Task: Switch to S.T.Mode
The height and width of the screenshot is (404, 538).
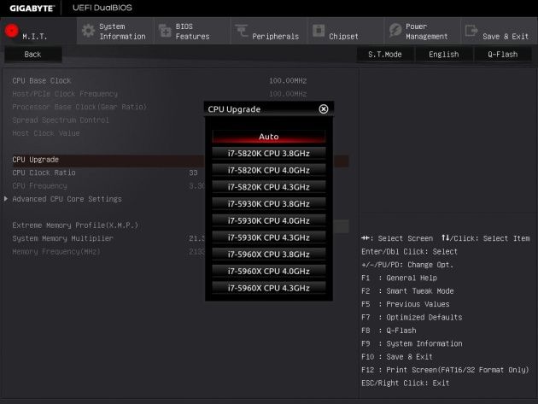Action: coord(385,55)
